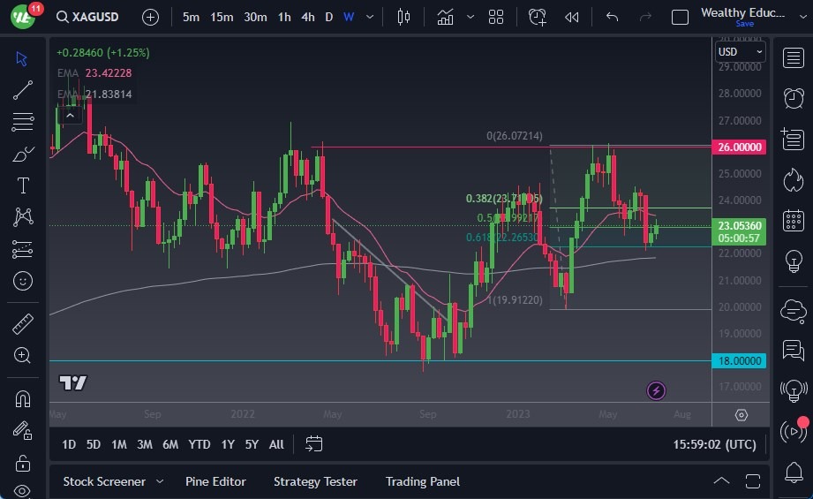Toggle magnet mode for drawings
Image resolution: width=813 pixels, height=499 pixels.
click(x=23, y=398)
